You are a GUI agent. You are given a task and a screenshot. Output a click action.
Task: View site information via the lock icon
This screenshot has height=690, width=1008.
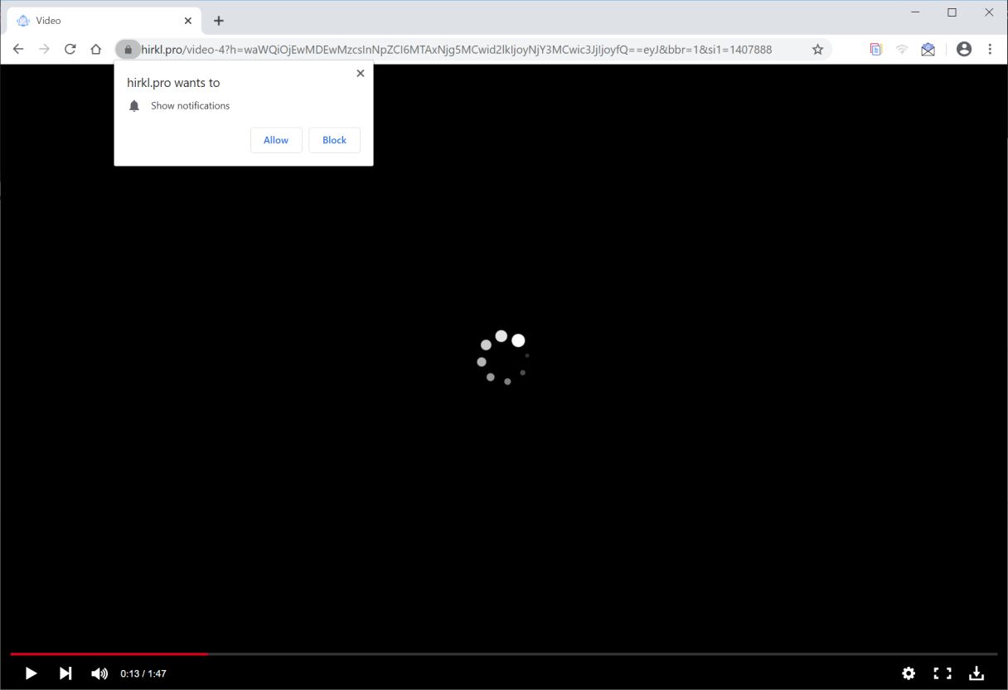point(128,50)
